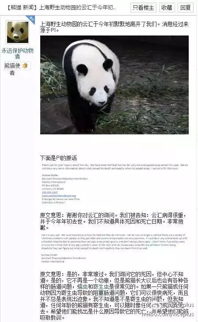198x322 pixels.
Task: Click the pandasinternational.org URL in email
Action: [x=59, y=196]
